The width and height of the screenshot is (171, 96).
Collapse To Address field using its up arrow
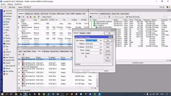[x=101, y=47]
